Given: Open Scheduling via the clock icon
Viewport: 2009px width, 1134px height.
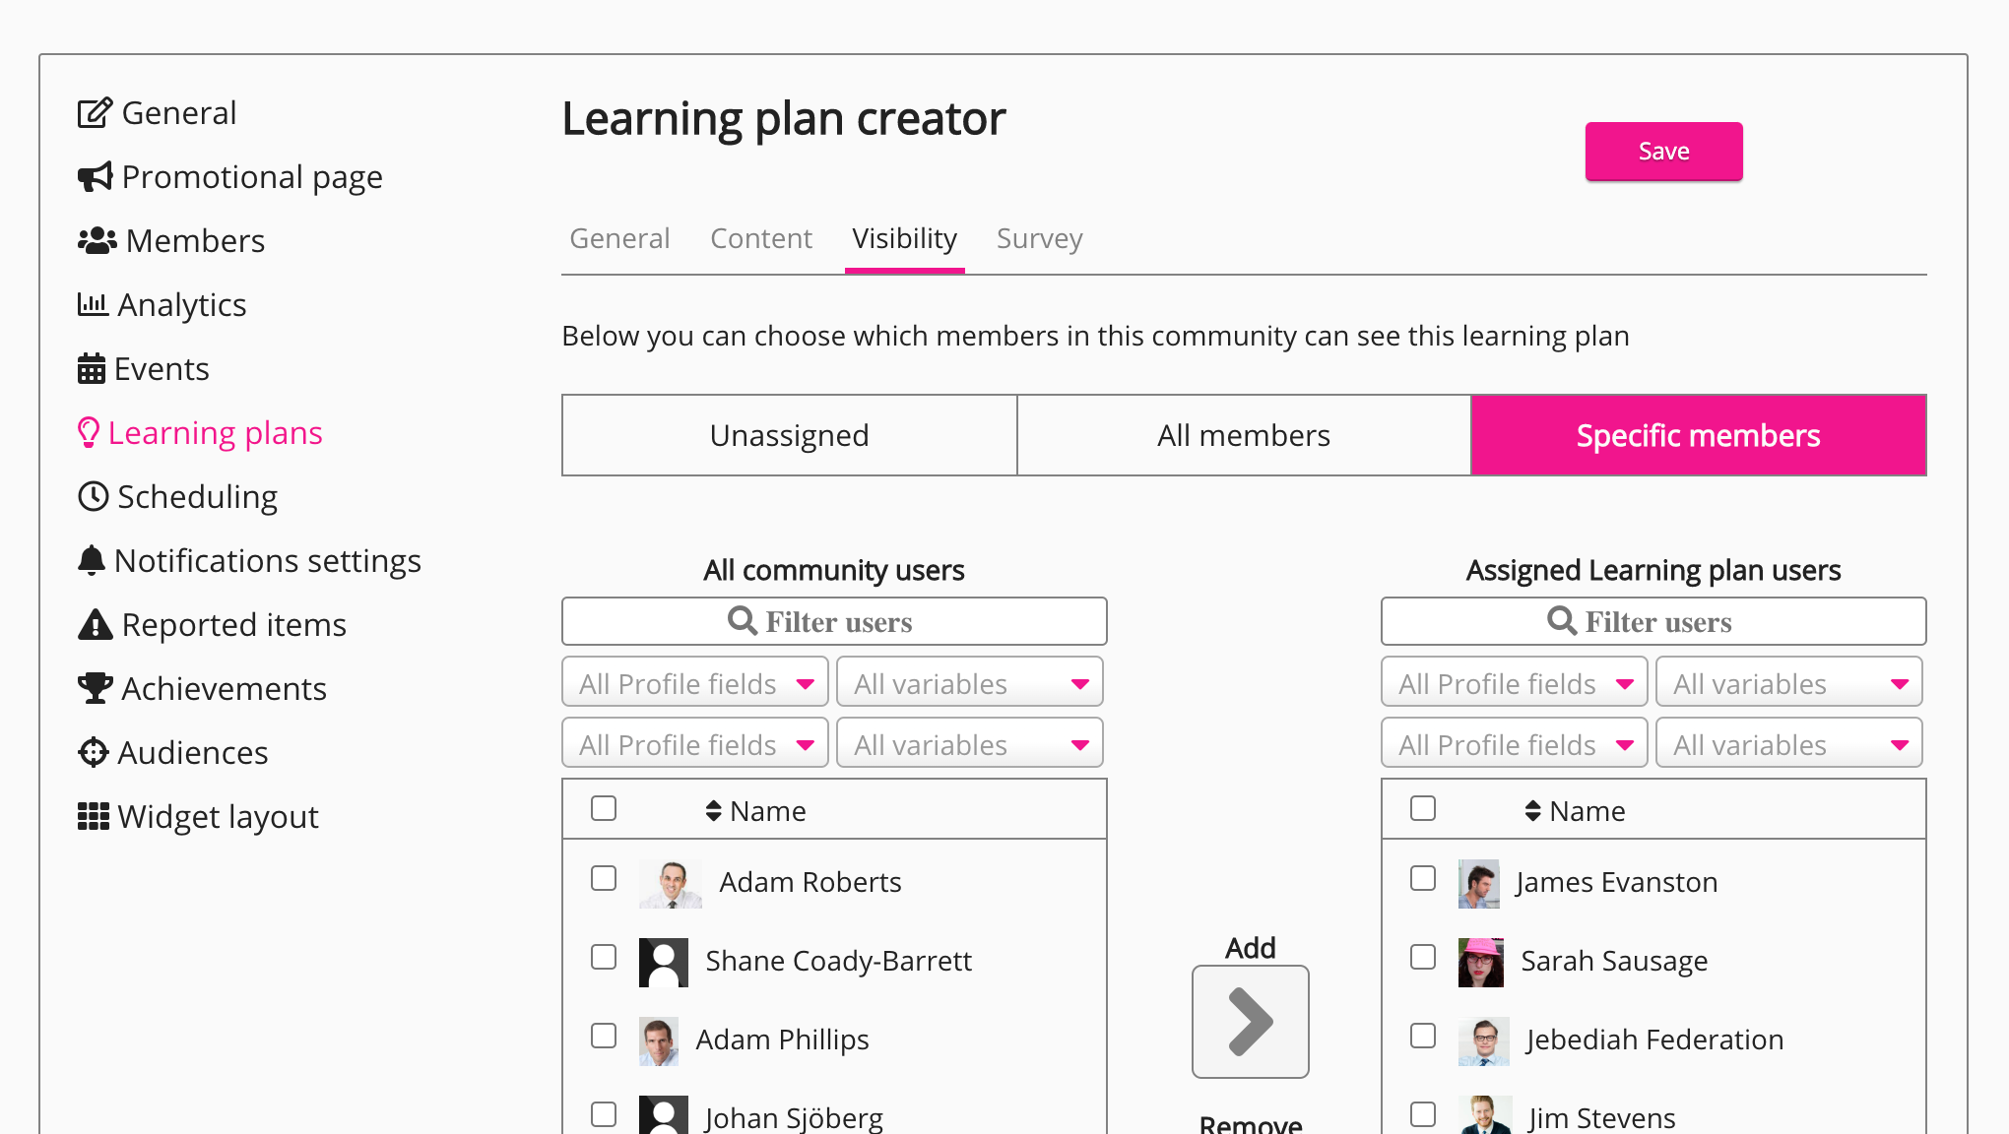Looking at the screenshot, I should 92,496.
